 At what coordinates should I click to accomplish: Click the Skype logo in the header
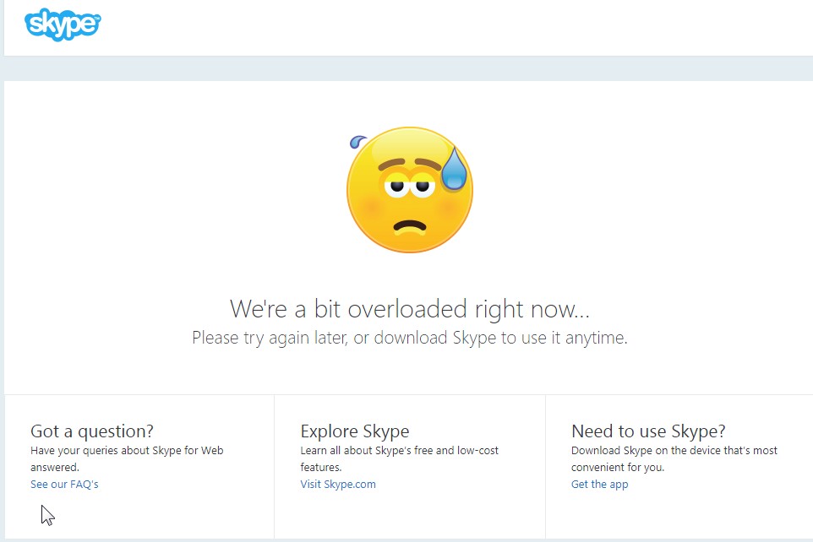61,25
